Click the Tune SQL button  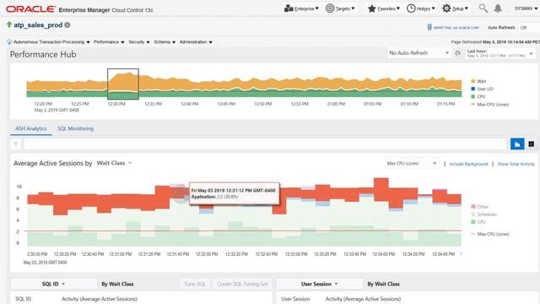[195, 284]
